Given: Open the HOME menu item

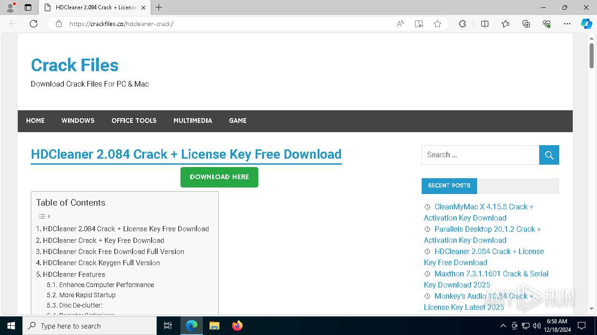Looking at the screenshot, I should pos(35,121).
